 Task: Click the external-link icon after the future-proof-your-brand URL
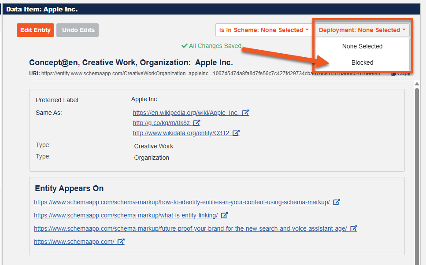pyautogui.click(x=354, y=228)
